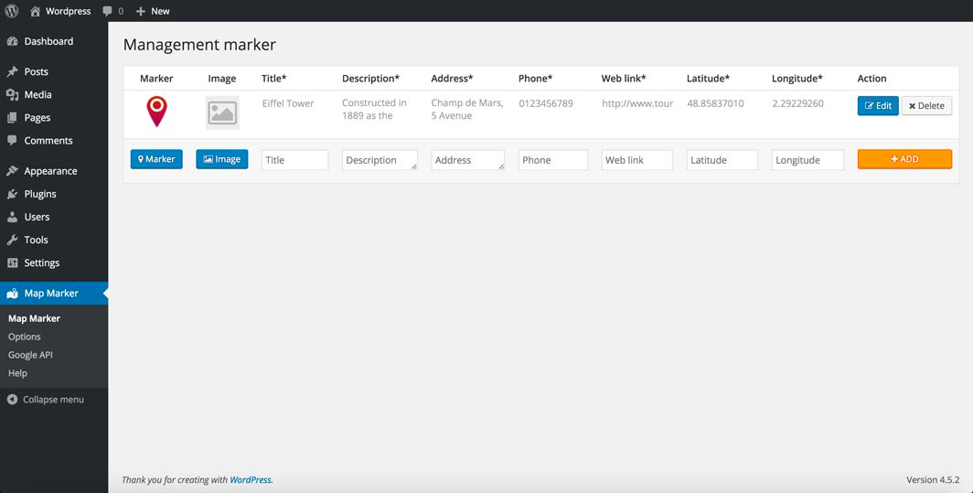Click the blue Marker picker button

(x=156, y=159)
